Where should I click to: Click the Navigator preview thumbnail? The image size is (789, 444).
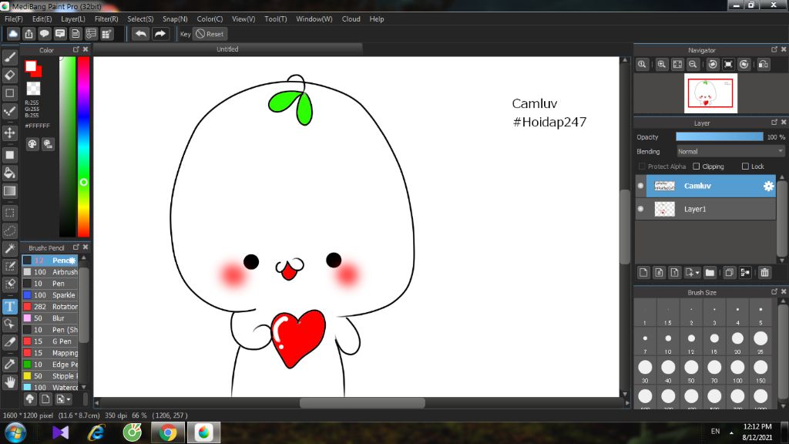tap(710, 93)
